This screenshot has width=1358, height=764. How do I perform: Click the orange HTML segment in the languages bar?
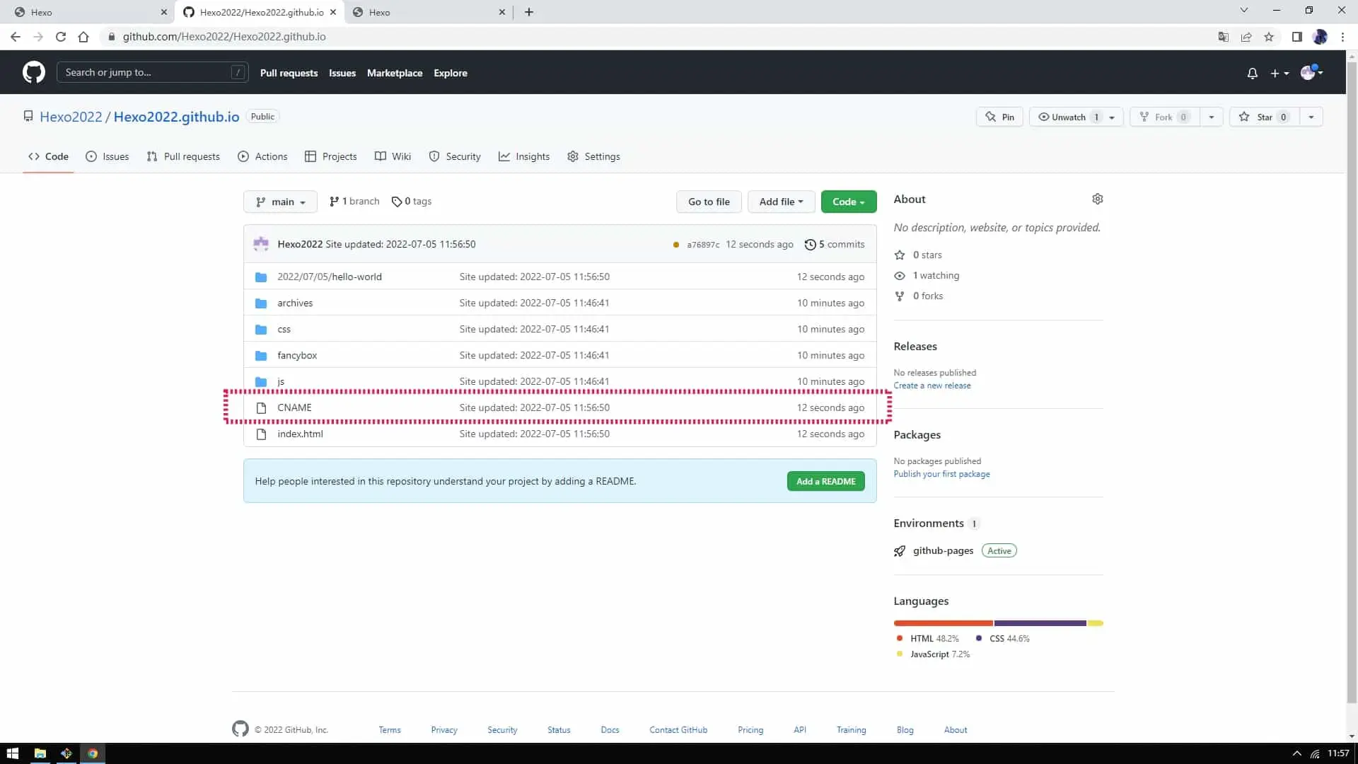point(943,623)
